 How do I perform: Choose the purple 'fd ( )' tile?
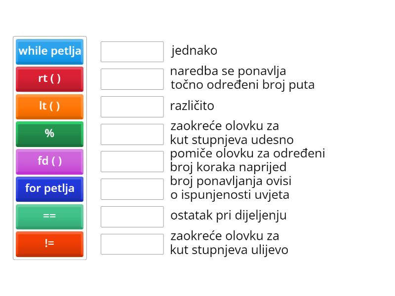pos(49,161)
